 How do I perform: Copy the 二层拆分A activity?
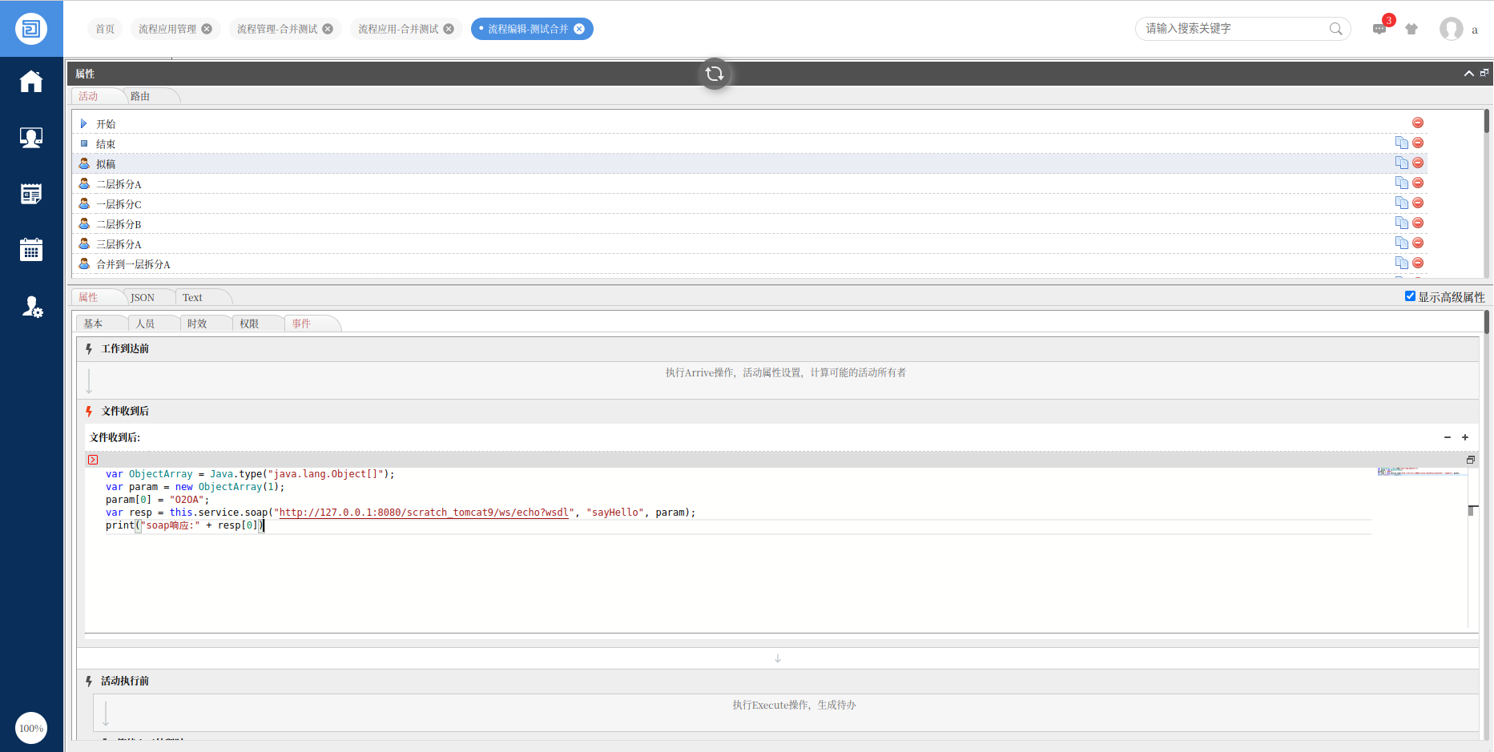pos(1401,183)
